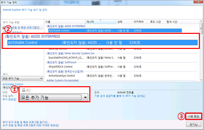Close the 추가 기능 관리 window
The width and height of the screenshot is (204, 130).
coord(199,2)
